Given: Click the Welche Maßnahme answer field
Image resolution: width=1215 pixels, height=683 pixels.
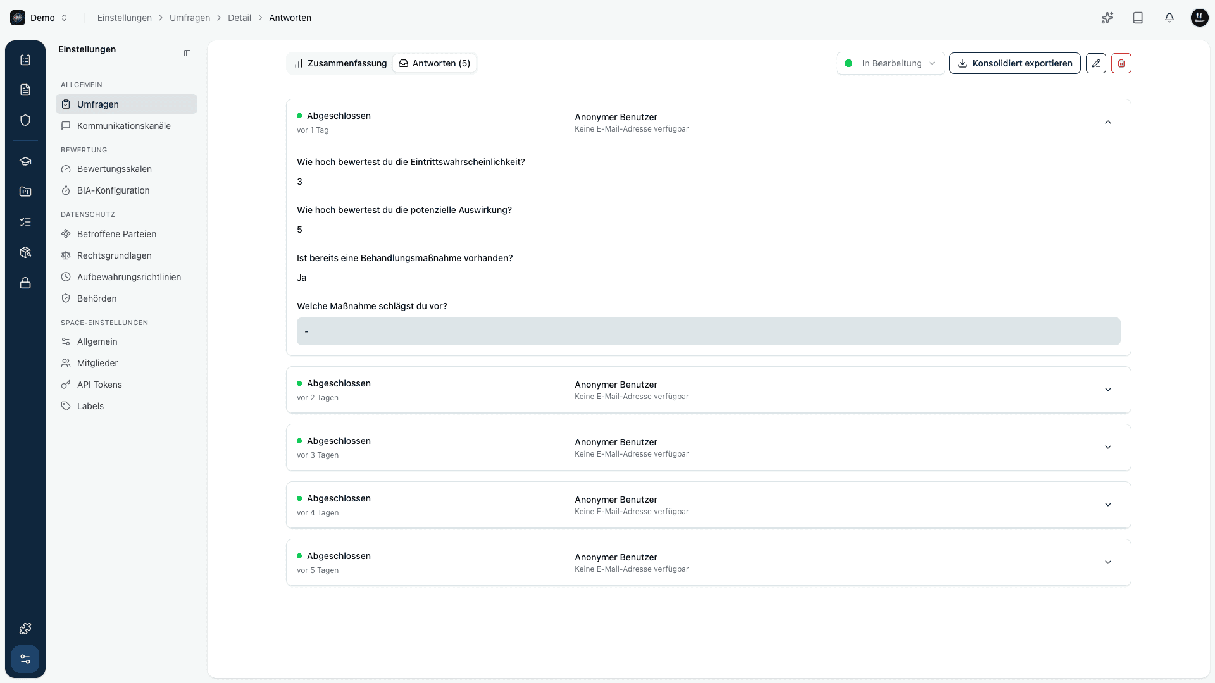Looking at the screenshot, I should coord(708,331).
